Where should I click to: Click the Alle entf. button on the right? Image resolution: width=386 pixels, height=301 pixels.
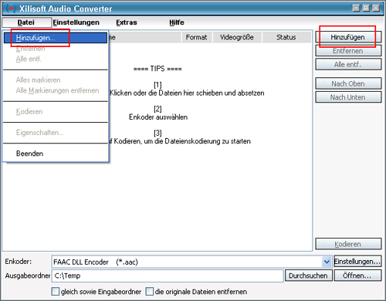348,64
